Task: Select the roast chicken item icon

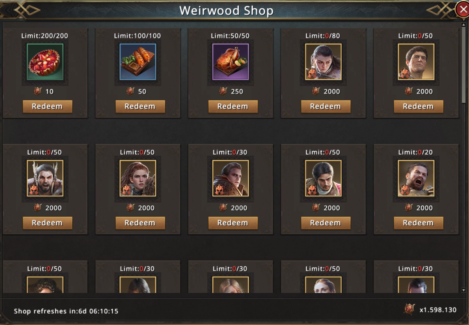Action: pyautogui.click(x=230, y=62)
